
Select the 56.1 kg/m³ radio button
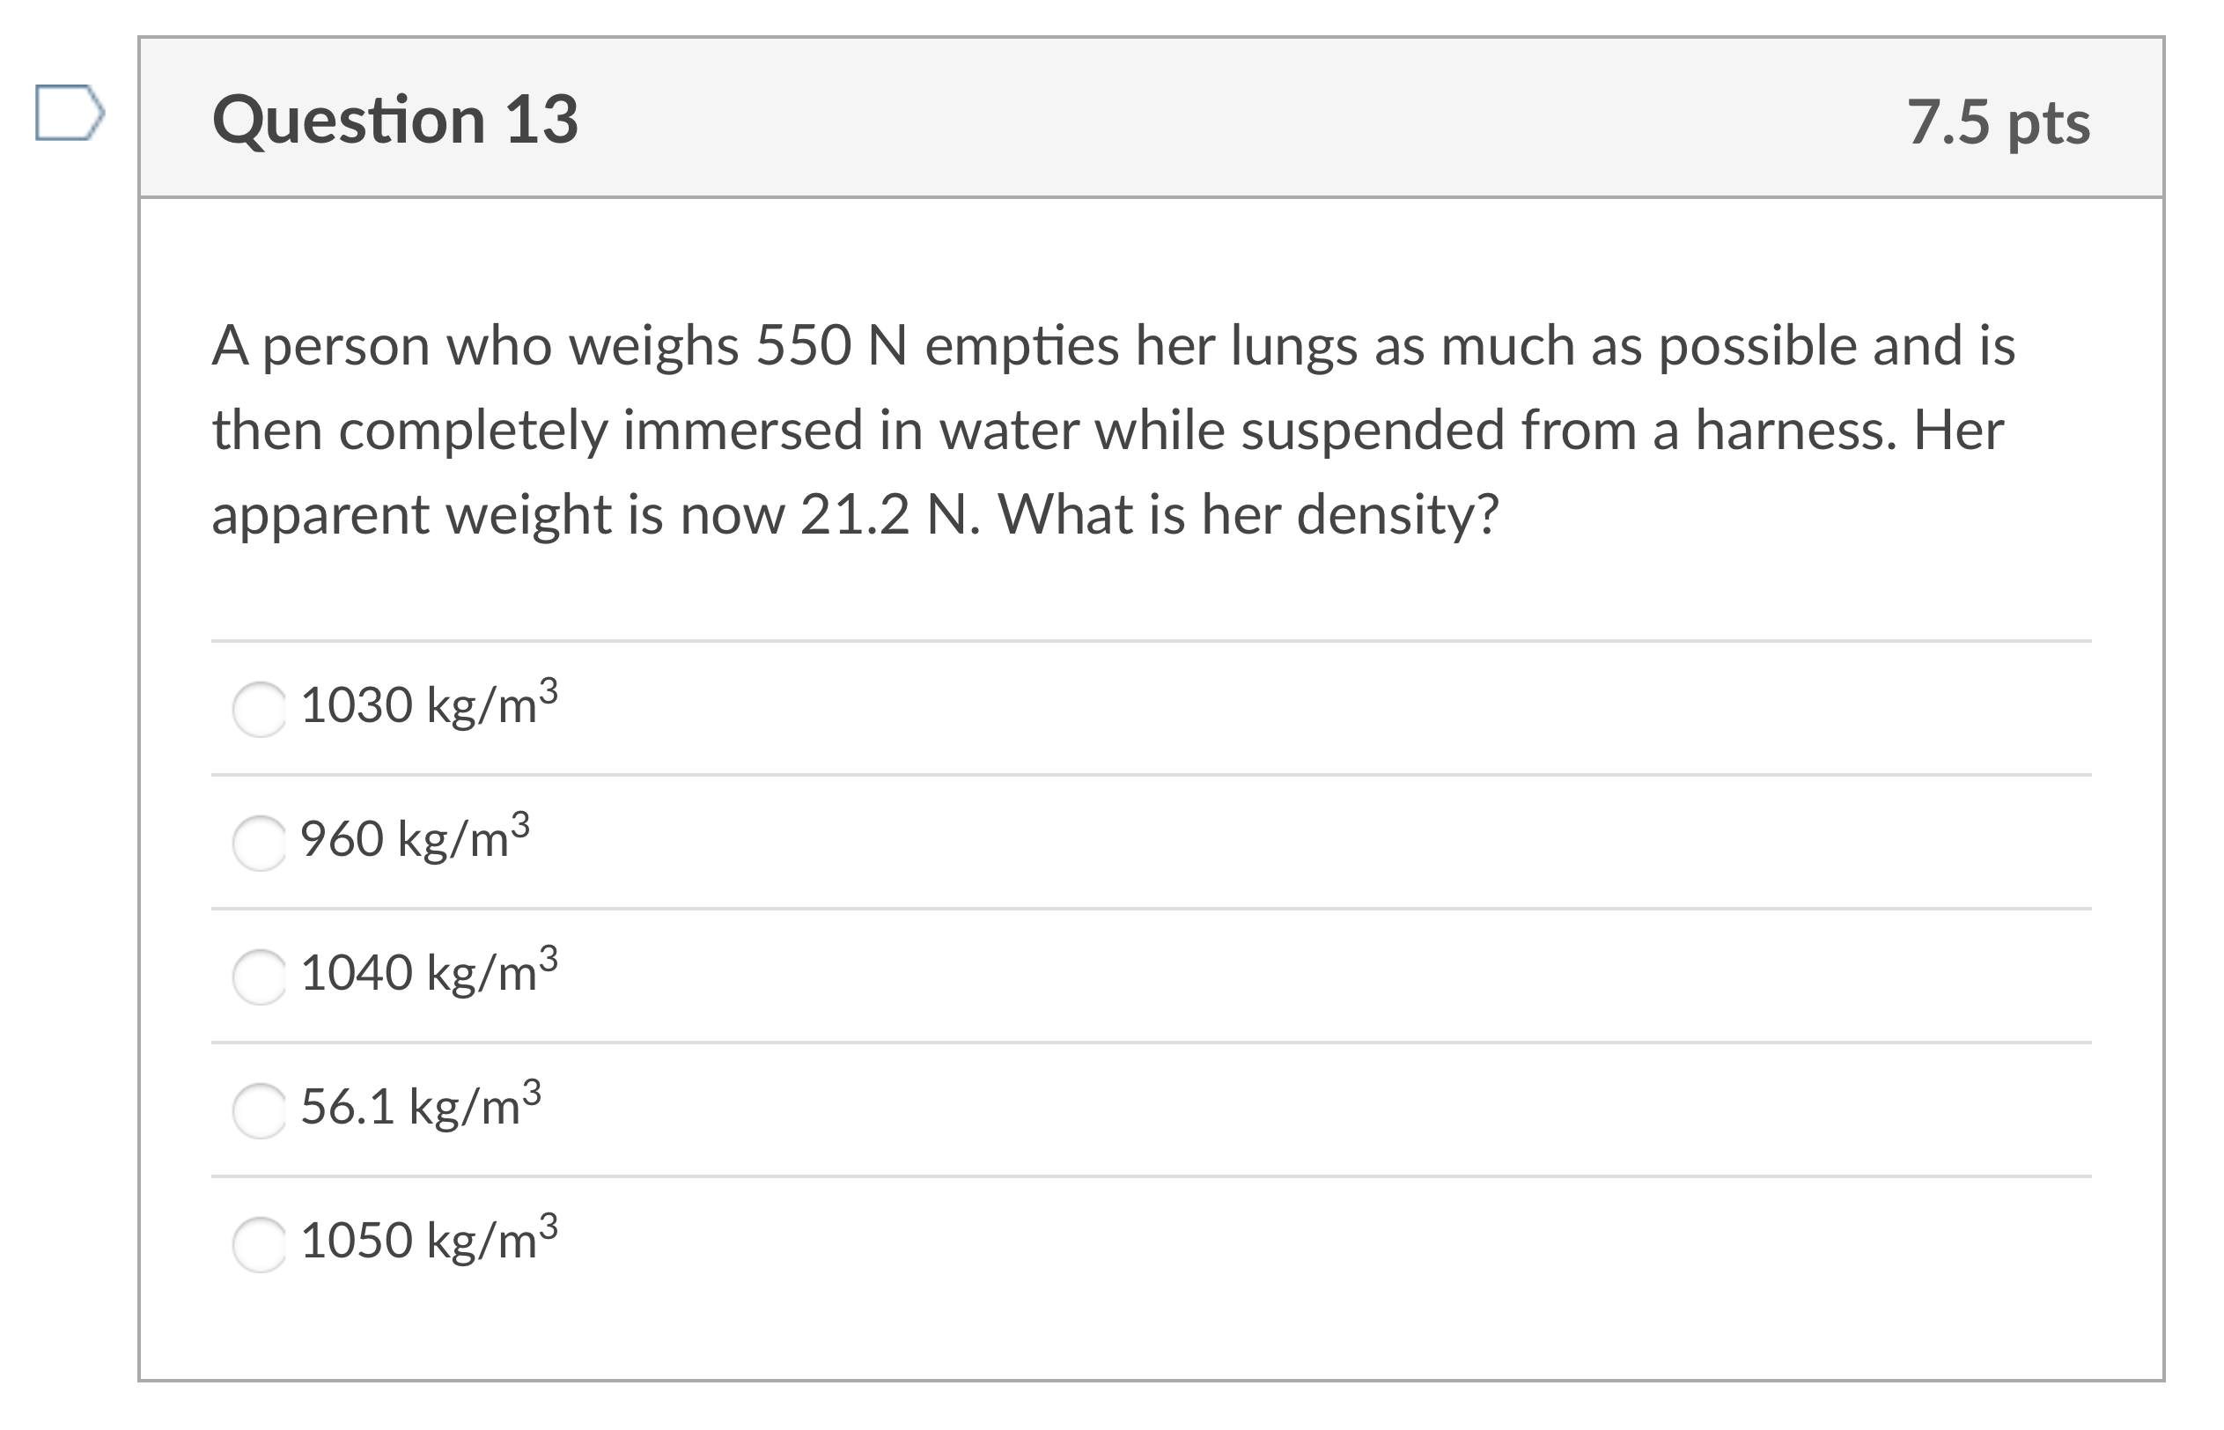pos(261,1109)
